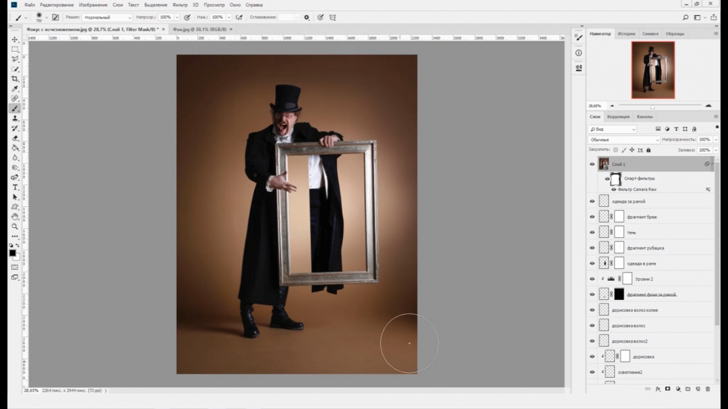Hide the фрагмент брюк layer
Image resolution: width=728 pixels, height=409 pixels.
[592, 217]
